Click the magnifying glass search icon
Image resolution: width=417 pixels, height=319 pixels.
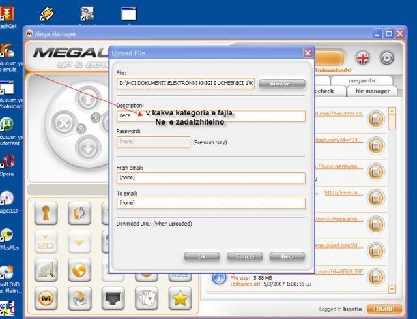[x=46, y=269]
